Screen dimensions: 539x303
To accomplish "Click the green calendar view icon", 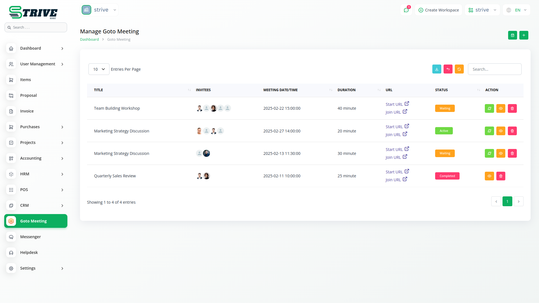I will click(512, 35).
